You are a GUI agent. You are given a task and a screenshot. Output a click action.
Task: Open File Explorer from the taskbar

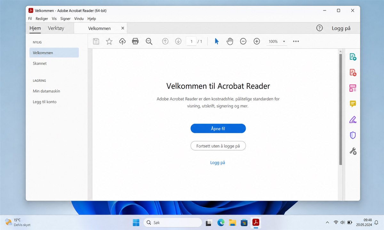pyautogui.click(x=232, y=222)
